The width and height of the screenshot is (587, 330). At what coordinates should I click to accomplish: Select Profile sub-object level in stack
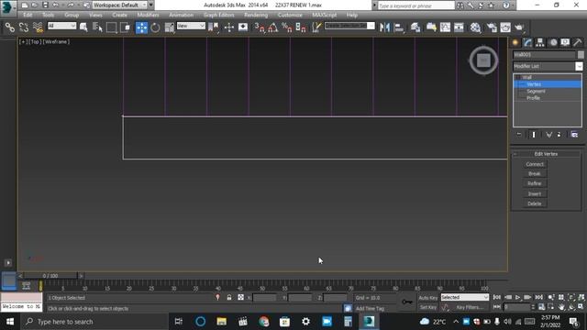tap(533, 98)
